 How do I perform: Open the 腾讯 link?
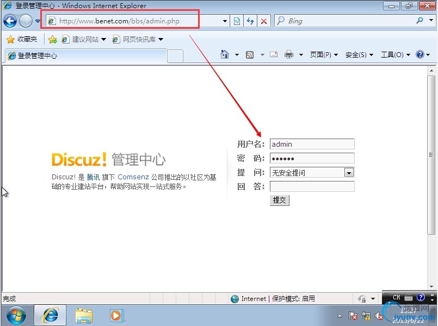[x=93, y=177]
